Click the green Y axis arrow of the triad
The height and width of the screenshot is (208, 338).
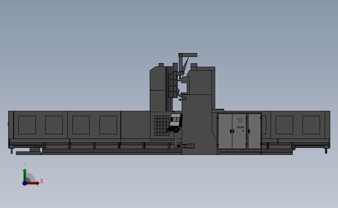(x=25, y=175)
